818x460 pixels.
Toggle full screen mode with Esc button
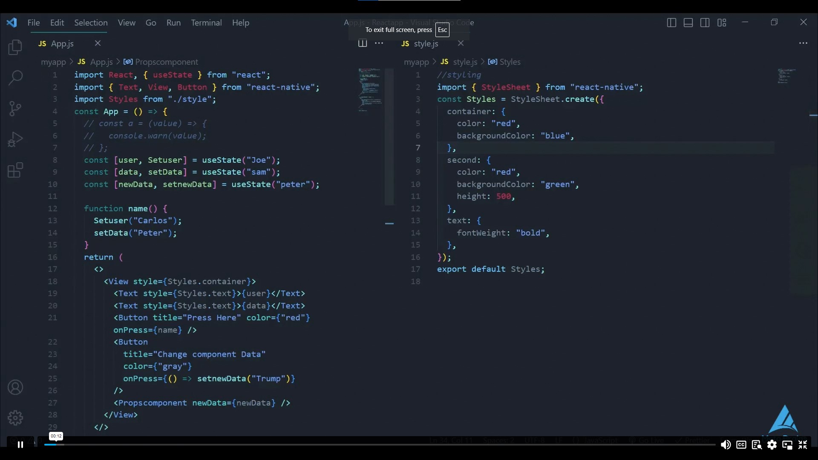(442, 30)
